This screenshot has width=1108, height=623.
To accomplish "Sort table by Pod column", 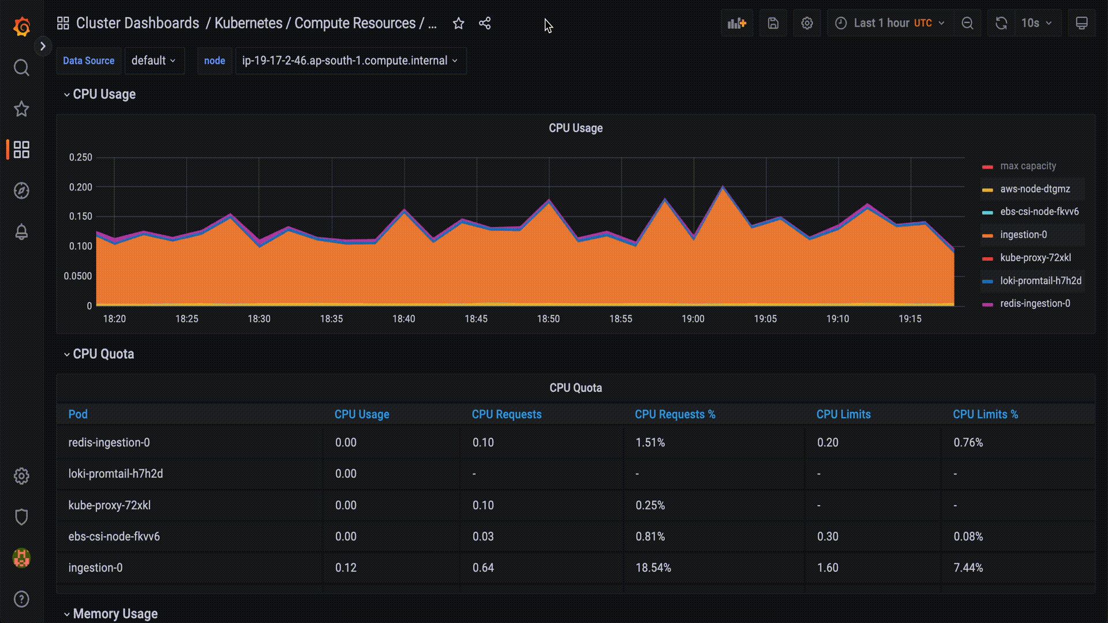I will pyautogui.click(x=78, y=414).
